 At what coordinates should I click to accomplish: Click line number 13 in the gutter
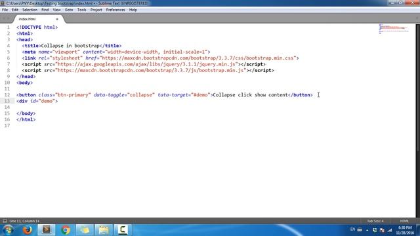7,101
